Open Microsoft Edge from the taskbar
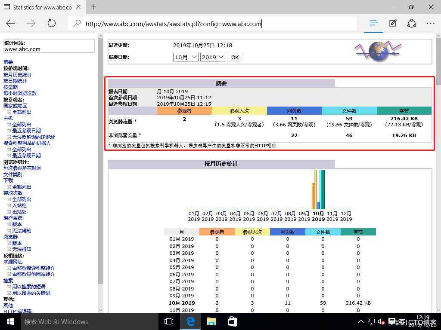 tap(190, 321)
